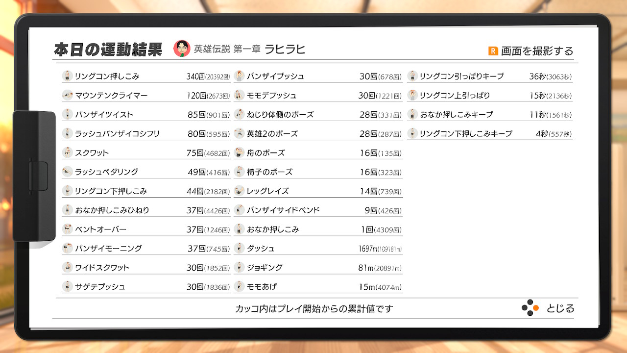Click the ベントオーバー exercise icon
The height and width of the screenshot is (353, 627).
pyautogui.click(x=68, y=229)
